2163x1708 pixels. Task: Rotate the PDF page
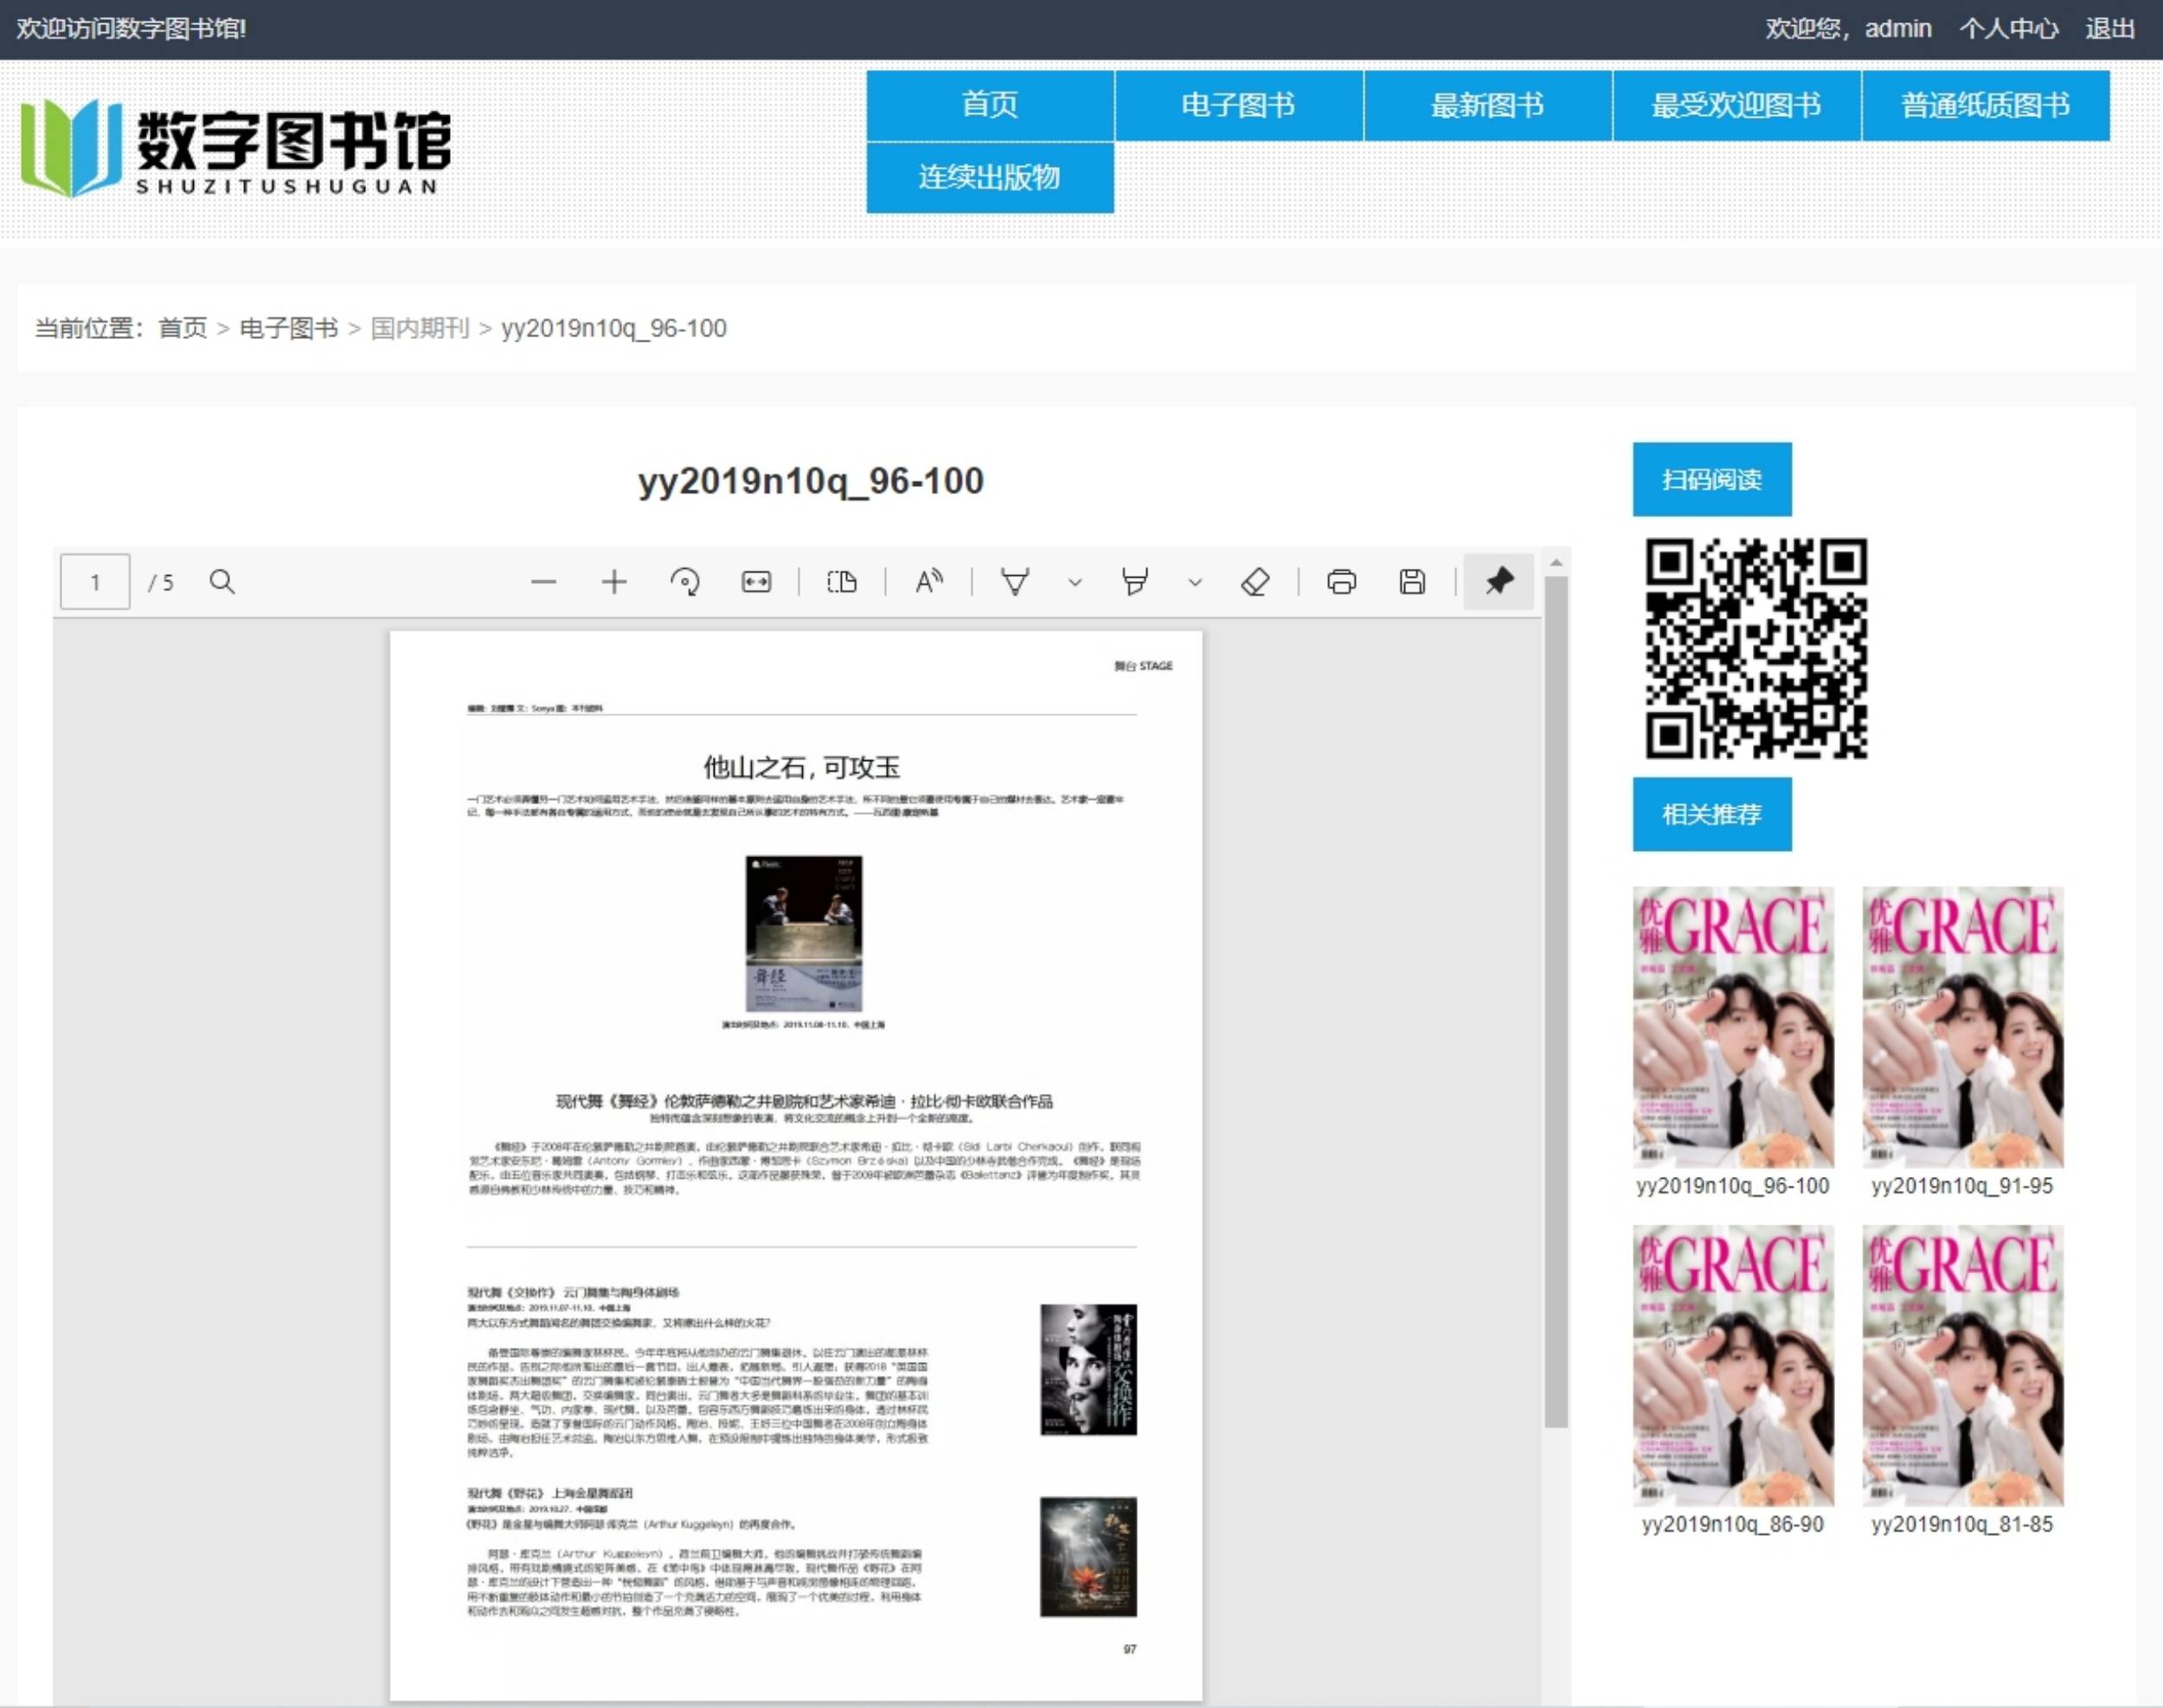685,582
